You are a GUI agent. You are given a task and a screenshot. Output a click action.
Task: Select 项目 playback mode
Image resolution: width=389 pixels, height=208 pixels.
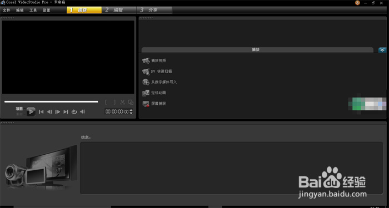pyautogui.click(x=19, y=109)
